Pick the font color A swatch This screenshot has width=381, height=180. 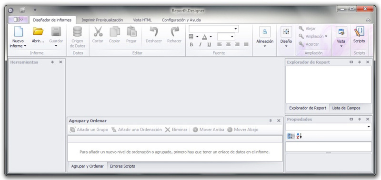pos(205,37)
